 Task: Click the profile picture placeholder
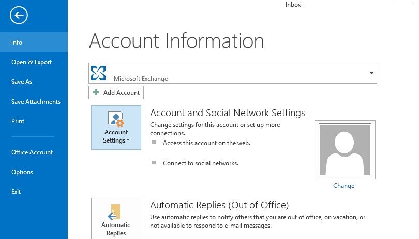(x=345, y=150)
